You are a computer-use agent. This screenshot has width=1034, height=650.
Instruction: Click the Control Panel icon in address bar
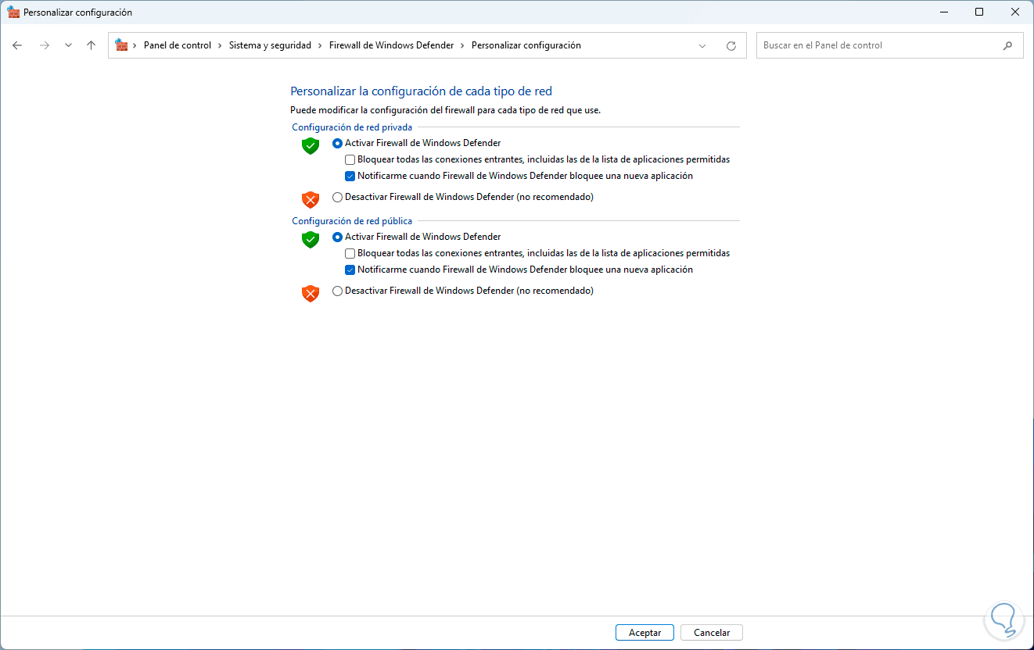pyautogui.click(x=121, y=45)
